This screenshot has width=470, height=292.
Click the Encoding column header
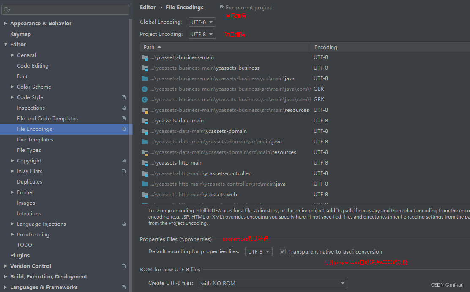pos(390,47)
